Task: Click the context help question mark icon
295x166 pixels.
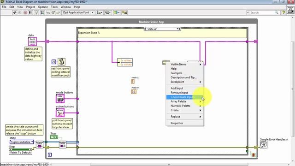Action: [x=283, y=12]
